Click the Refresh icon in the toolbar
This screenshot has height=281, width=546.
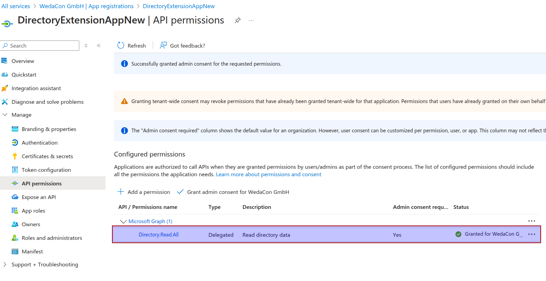click(121, 45)
